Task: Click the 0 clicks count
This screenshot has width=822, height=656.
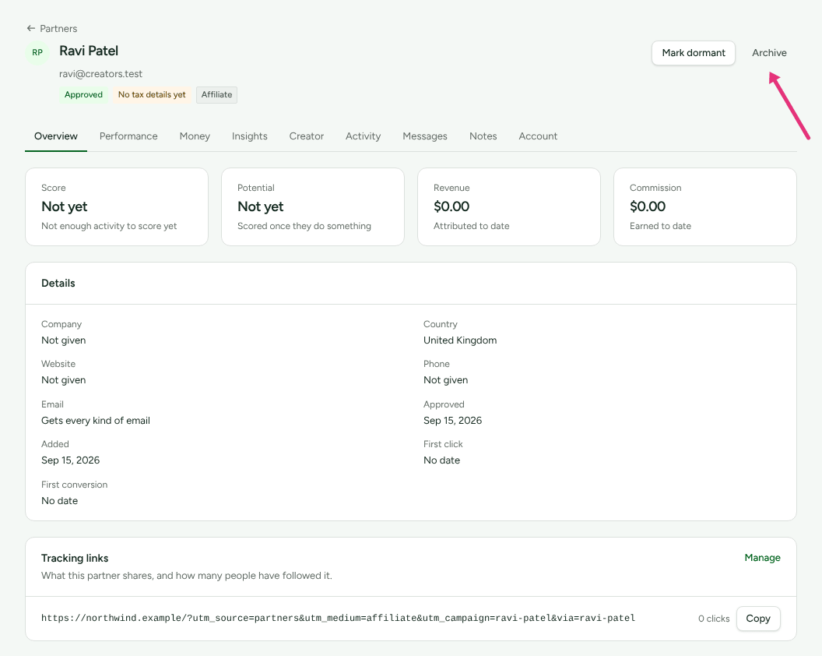Action: tap(714, 619)
